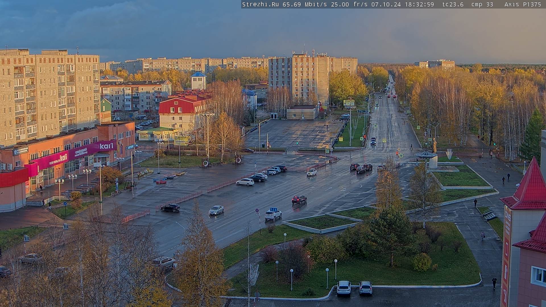Click the date stamp "07.10.24"
Image resolution: width=546 pixels, height=307 pixels.
coord(386,4)
